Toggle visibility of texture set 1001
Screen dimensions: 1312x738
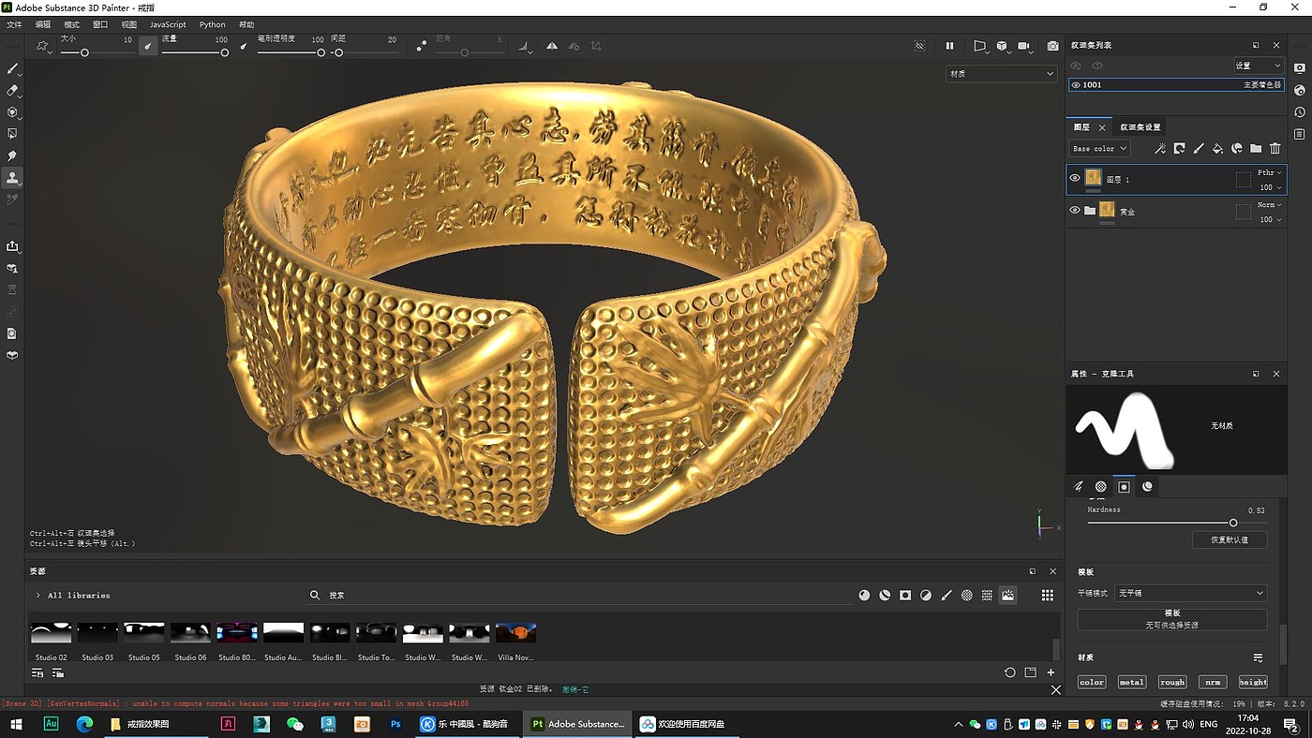tap(1076, 84)
